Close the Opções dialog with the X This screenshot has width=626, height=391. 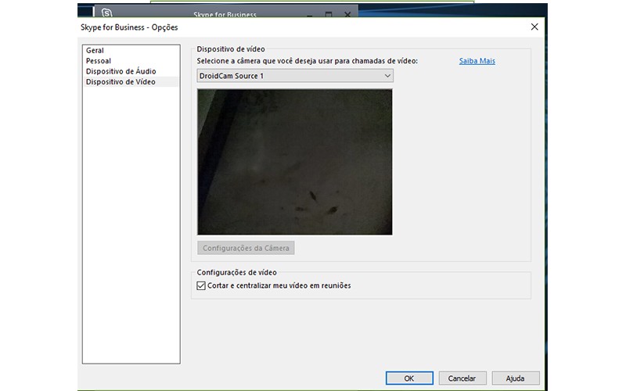click(x=534, y=27)
